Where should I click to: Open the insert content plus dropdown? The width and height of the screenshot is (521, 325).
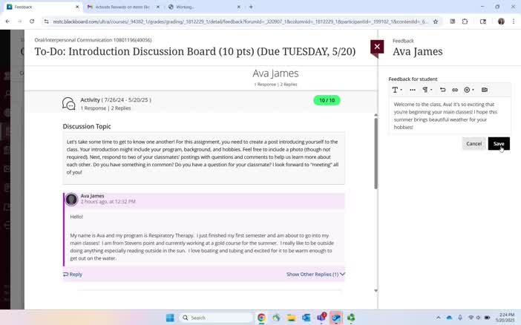pyautogui.click(x=469, y=90)
